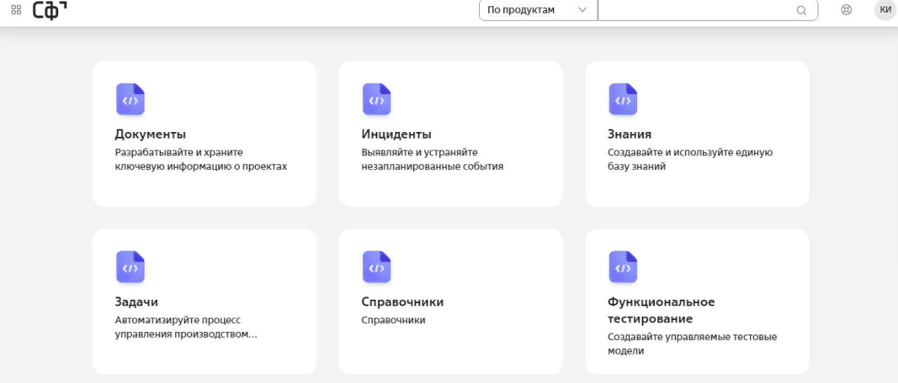Click the СФ logo
The width and height of the screenshot is (898, 383).
point(50,10)
